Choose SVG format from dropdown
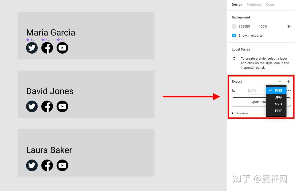The width and height of the screenshot is (295, 191). click(276, 104)
